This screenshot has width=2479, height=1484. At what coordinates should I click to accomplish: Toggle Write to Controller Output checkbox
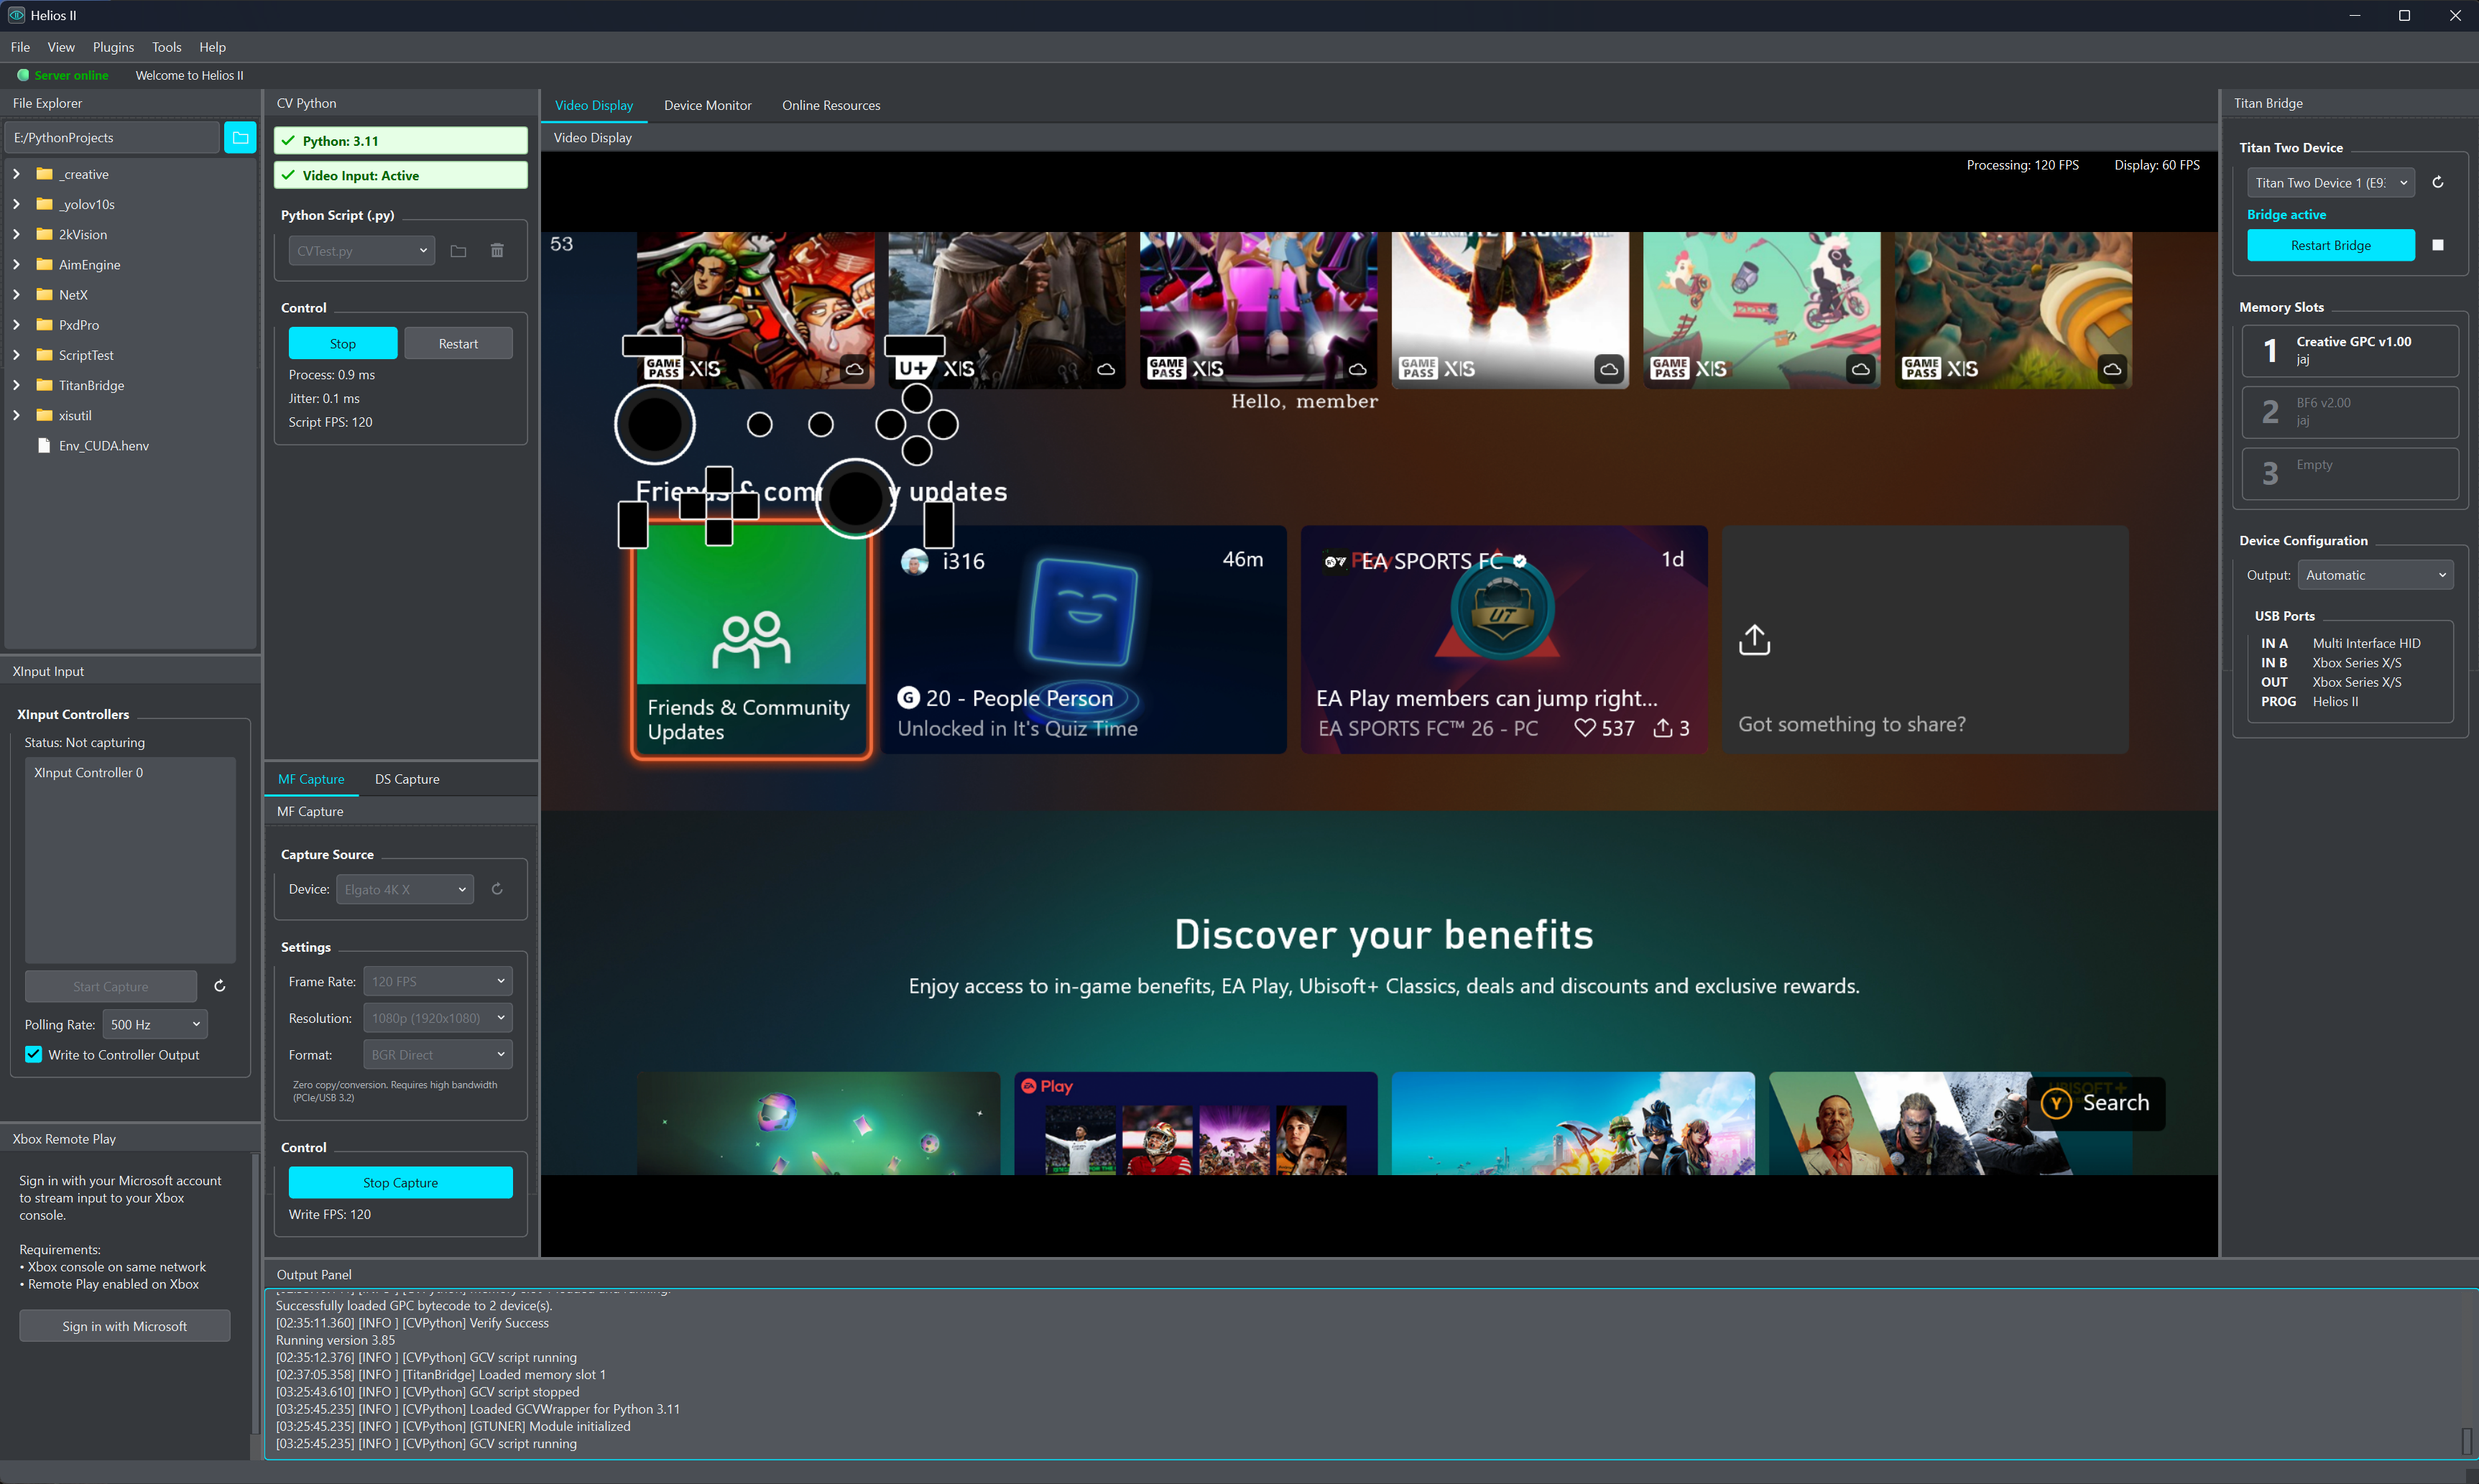point(34,1055)
